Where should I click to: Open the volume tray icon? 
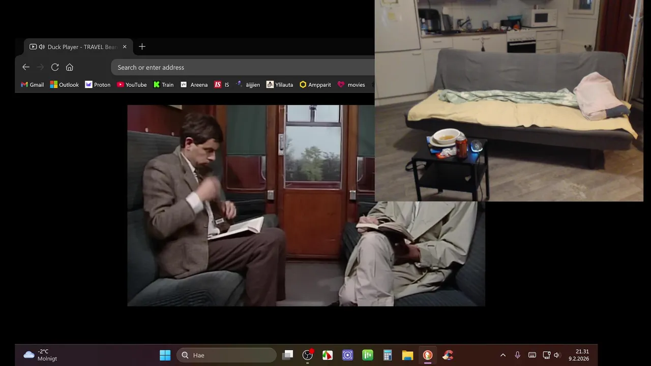(557, 355)
